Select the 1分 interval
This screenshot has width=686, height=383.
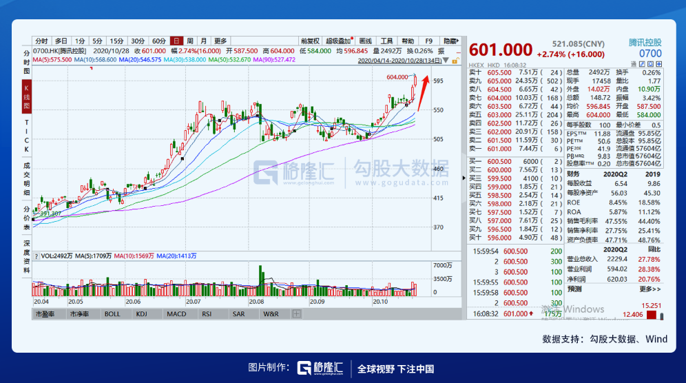(80, 41)
